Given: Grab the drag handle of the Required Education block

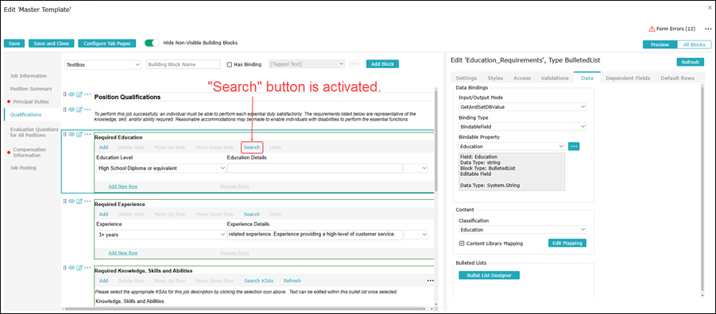Looking at the screenshot, I should [64, 134].
